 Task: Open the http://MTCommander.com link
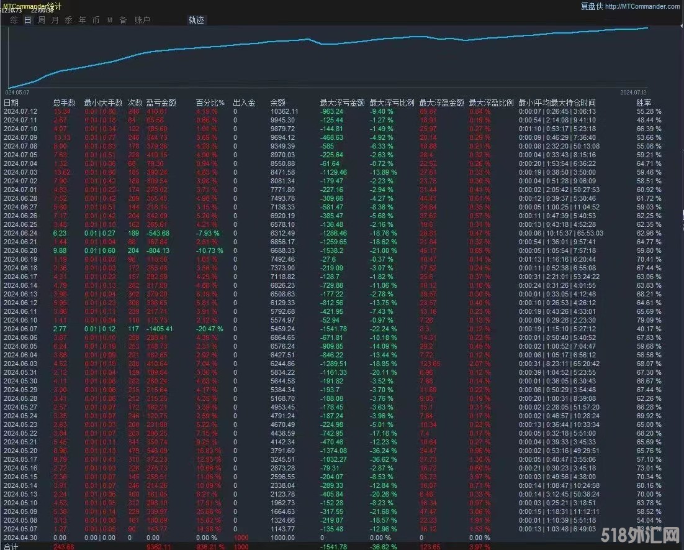click(x=642, y=7)
